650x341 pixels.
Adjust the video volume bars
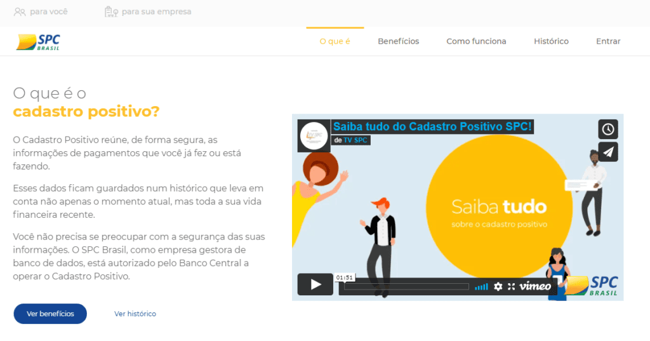point(482,286)
